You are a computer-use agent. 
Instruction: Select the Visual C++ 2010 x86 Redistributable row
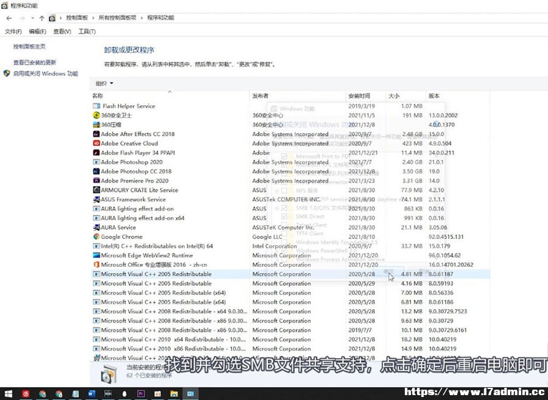290,349
